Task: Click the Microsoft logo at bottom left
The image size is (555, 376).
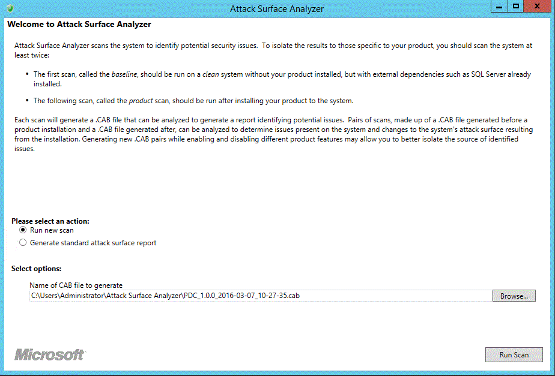Action: [49, 354]
